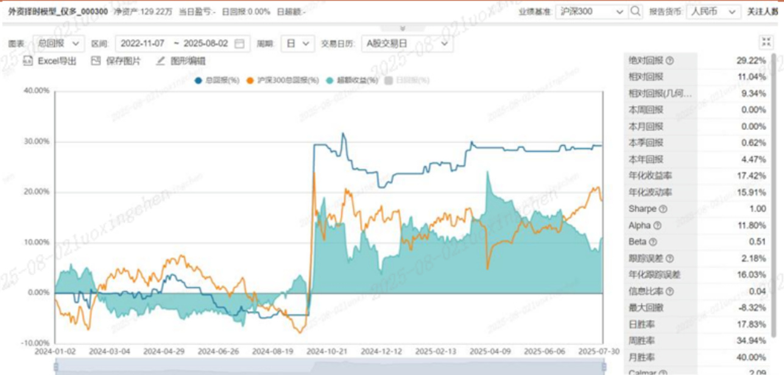The height and width of the screenshot is (375, 784).
Task: Hide the 沪深300总回报(%) legend series
Action: (x=283, y=80)
